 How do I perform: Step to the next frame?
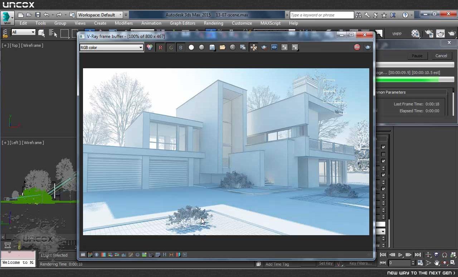coord(409,255)
